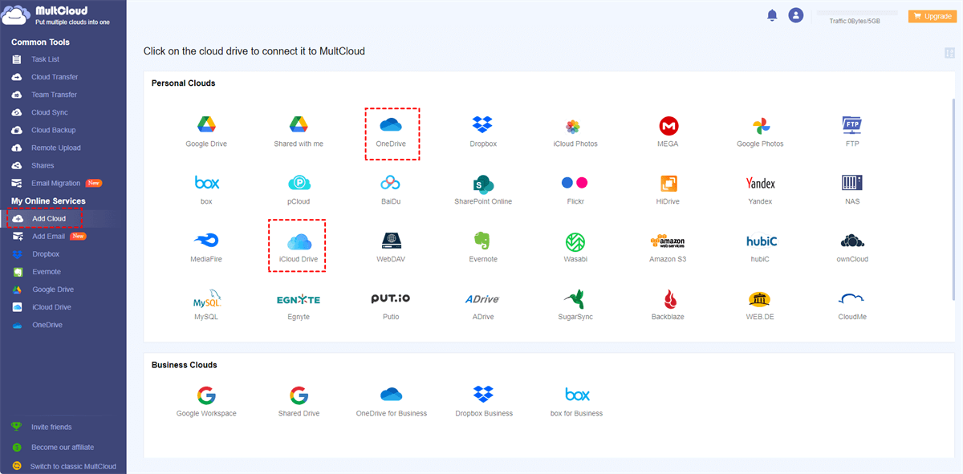
Task: Choose hubiC cloud
Action: pos(760,248)
